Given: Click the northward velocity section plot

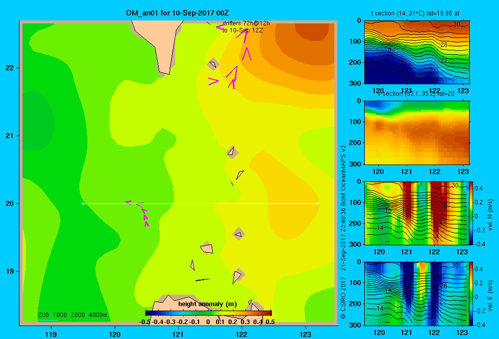Looking at the screenshot, I should 417,213.
